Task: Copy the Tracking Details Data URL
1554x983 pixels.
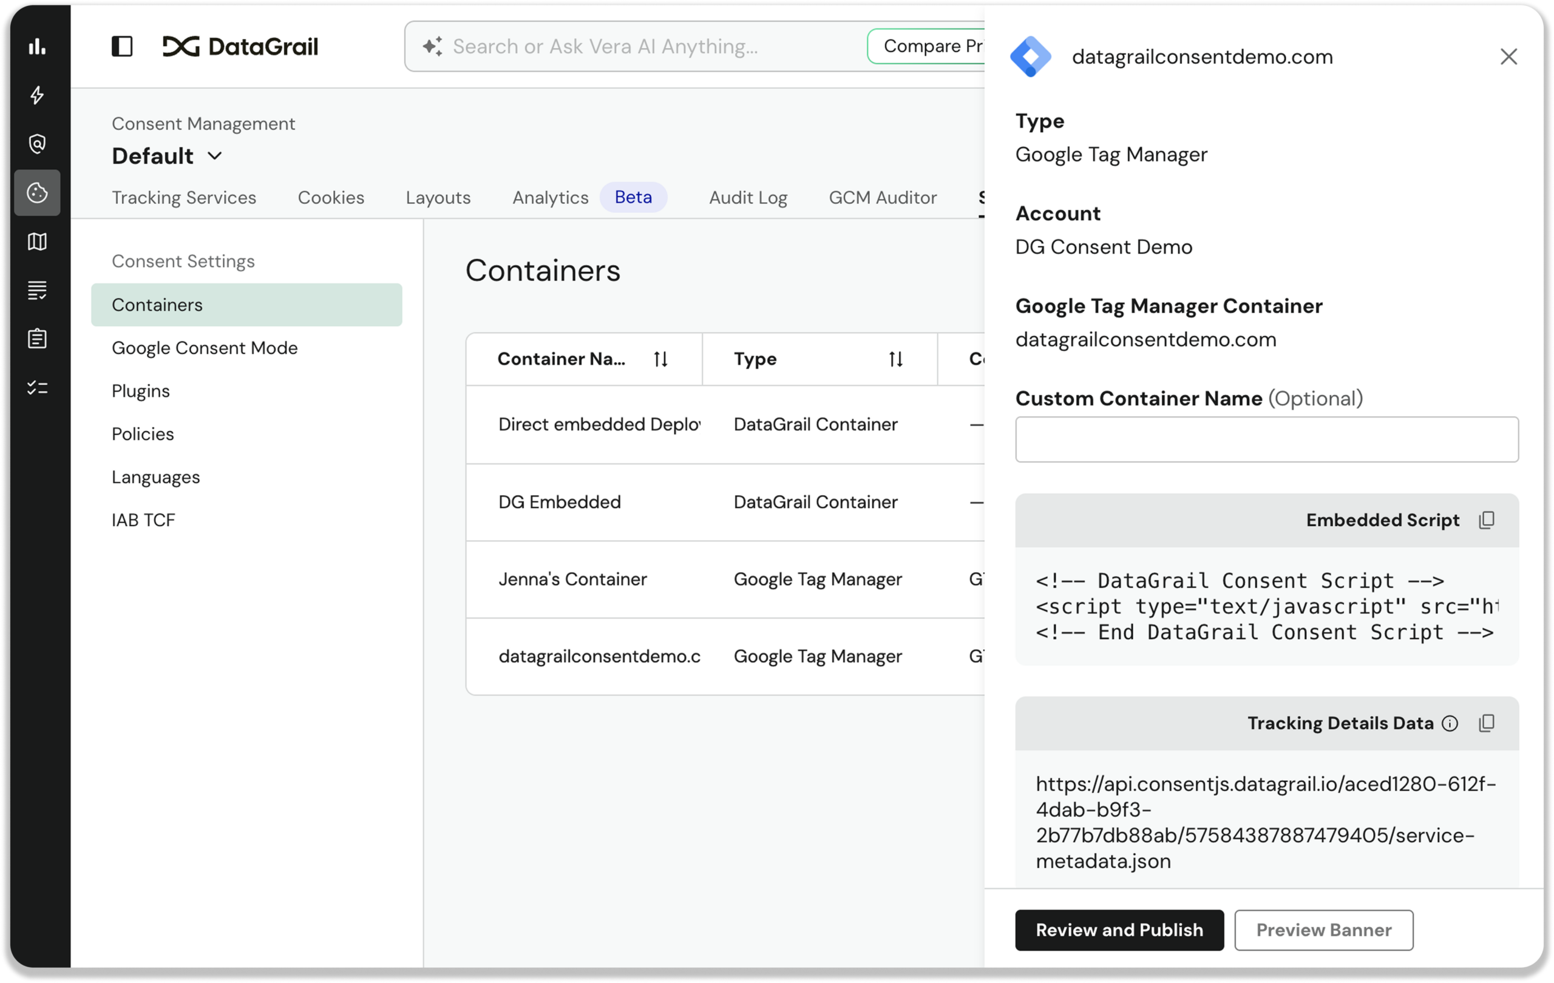Action: 1486,723
